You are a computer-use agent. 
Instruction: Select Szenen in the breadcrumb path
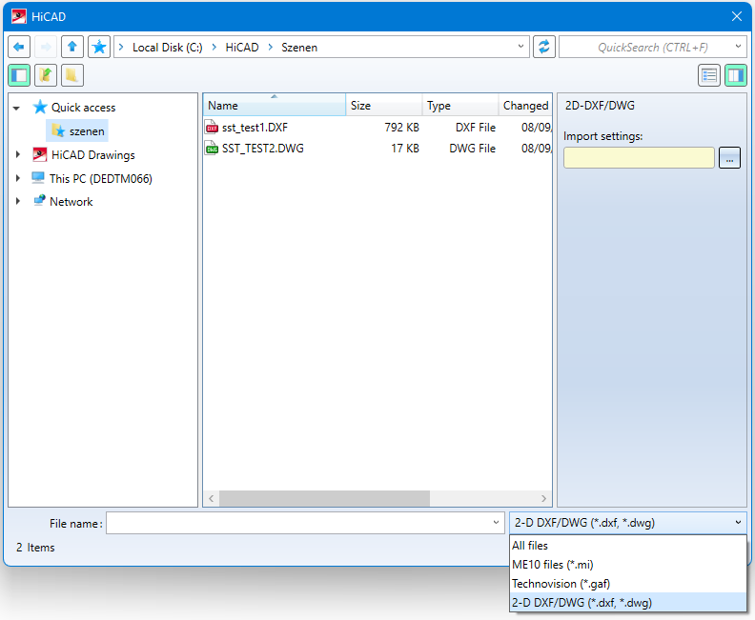(x=299, y=47)
